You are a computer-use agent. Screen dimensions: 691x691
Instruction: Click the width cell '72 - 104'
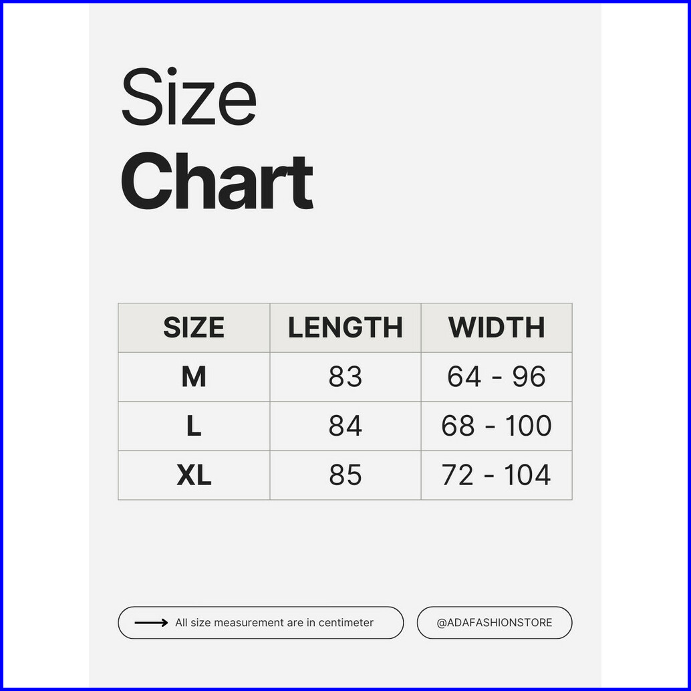coord(497,475)
